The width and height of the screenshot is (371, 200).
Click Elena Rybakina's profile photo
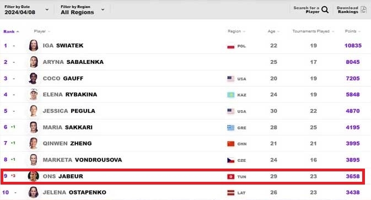tap(34, 95)
